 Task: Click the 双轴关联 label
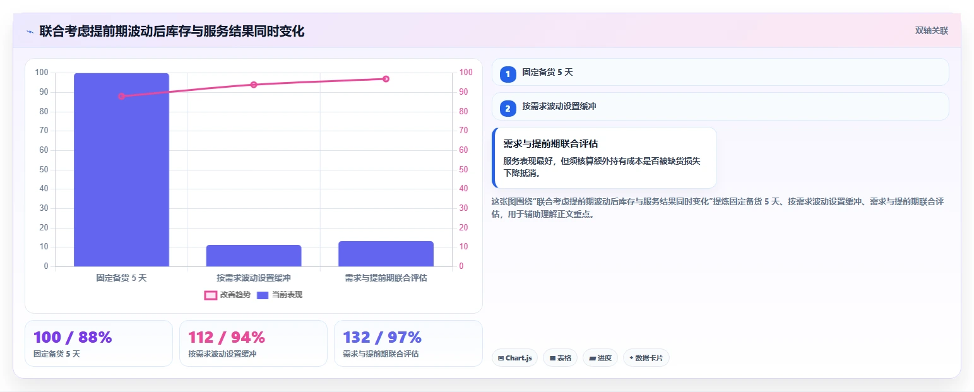coord(931,31)
